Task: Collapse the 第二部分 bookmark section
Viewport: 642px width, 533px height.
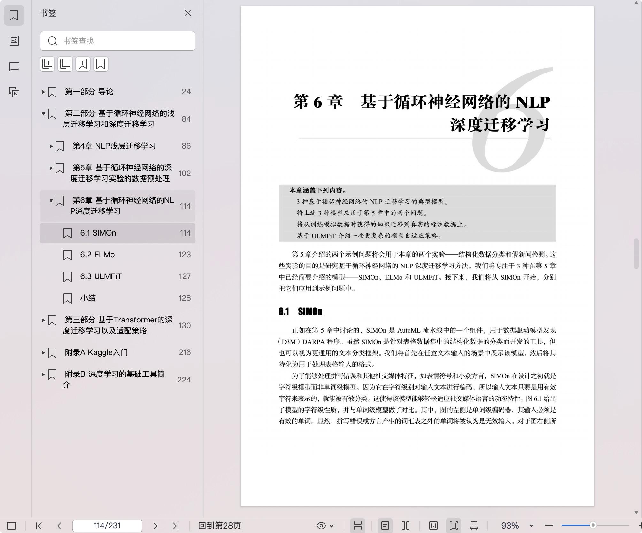Action: point(43,114)
